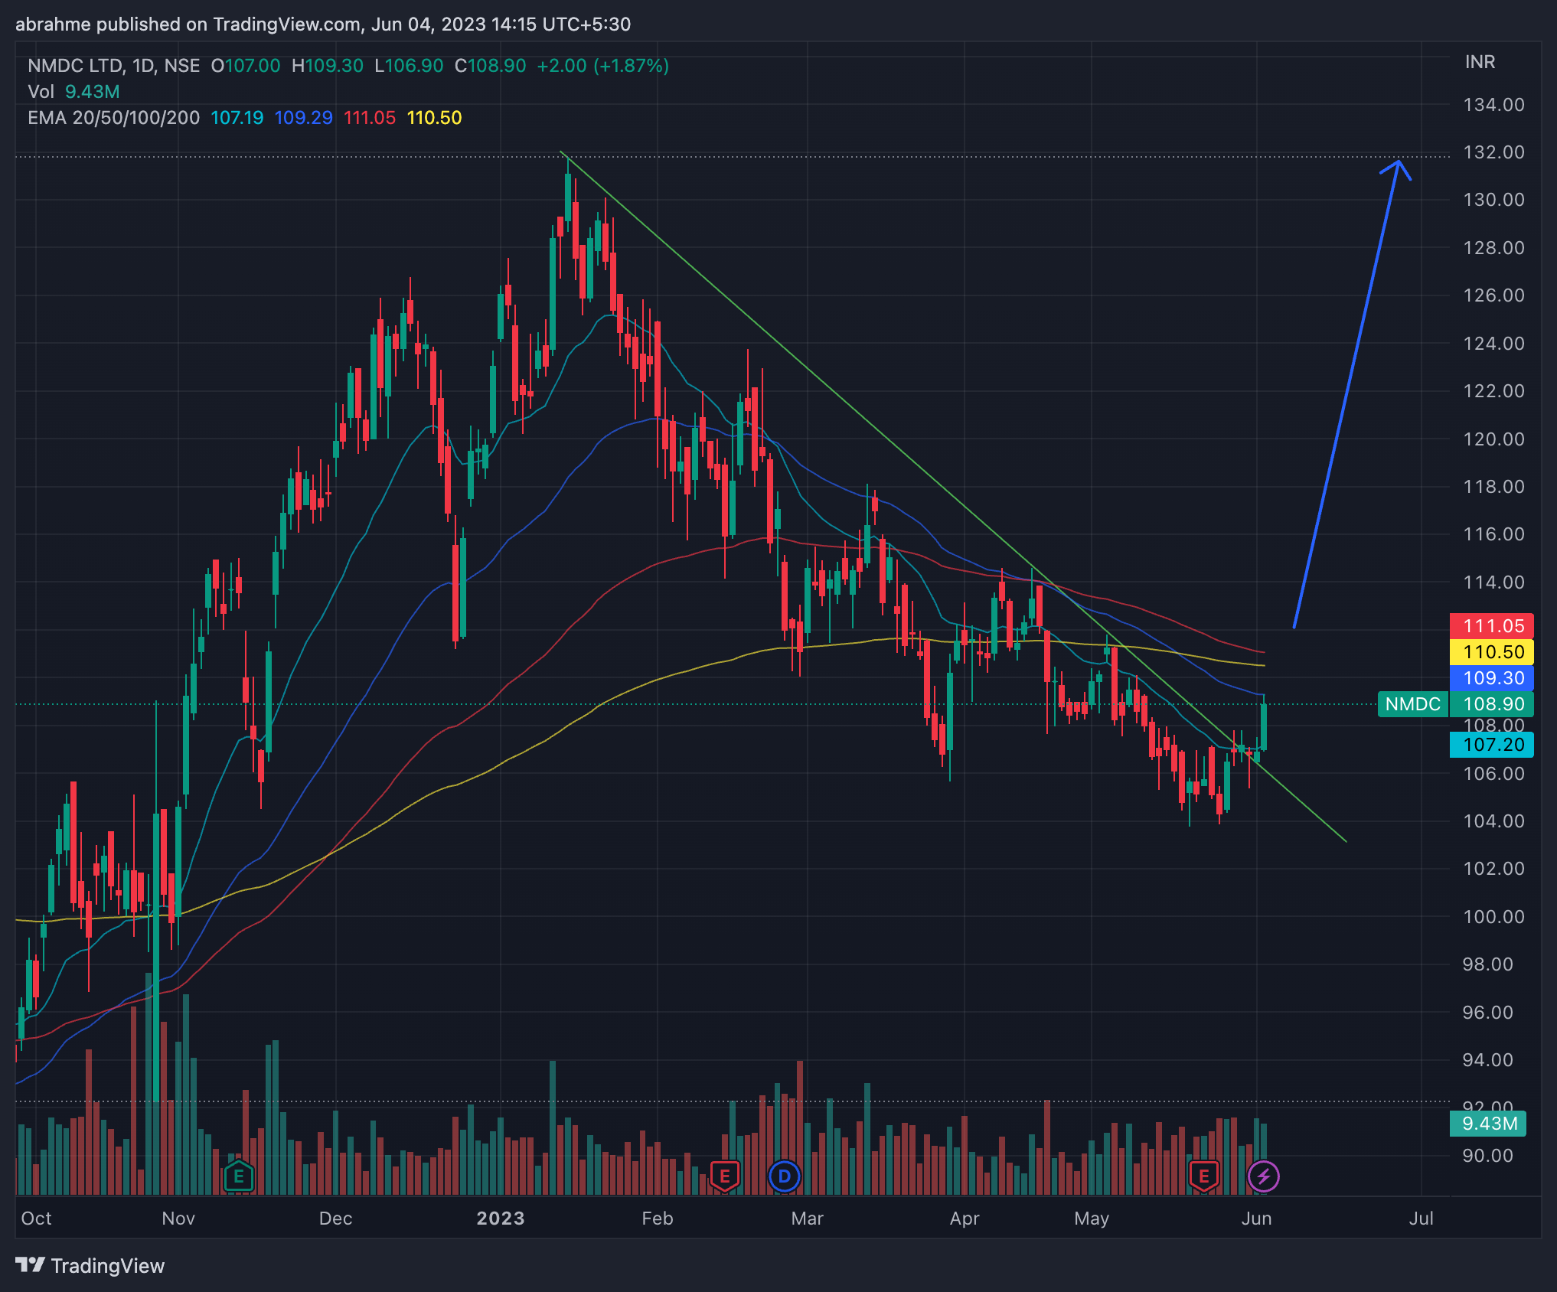
Task: Click the low value L106.90
Action: click(x=409, y=66)
